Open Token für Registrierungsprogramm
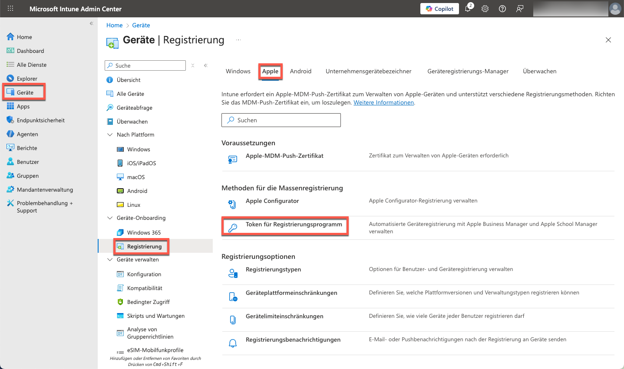Viewport: 624px width, 369px height. [294, 225]
